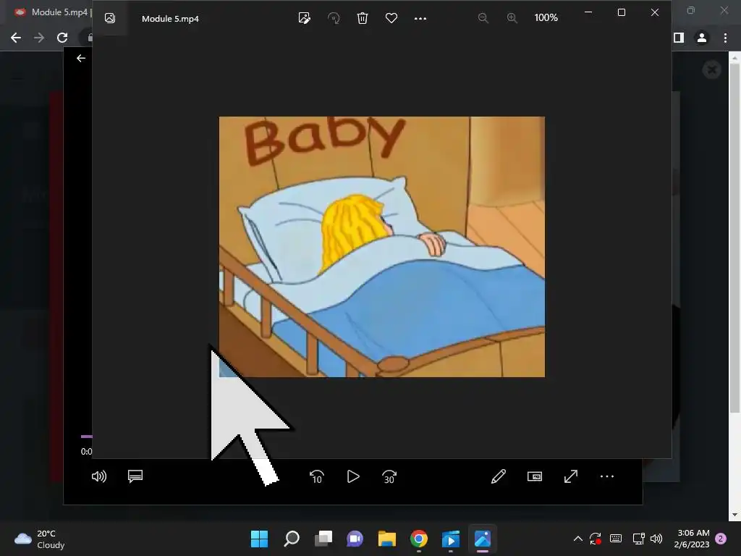The image size is (741, 556).
Task: Open the See more menu in Photos toolbar
Action: coord(420,18)
